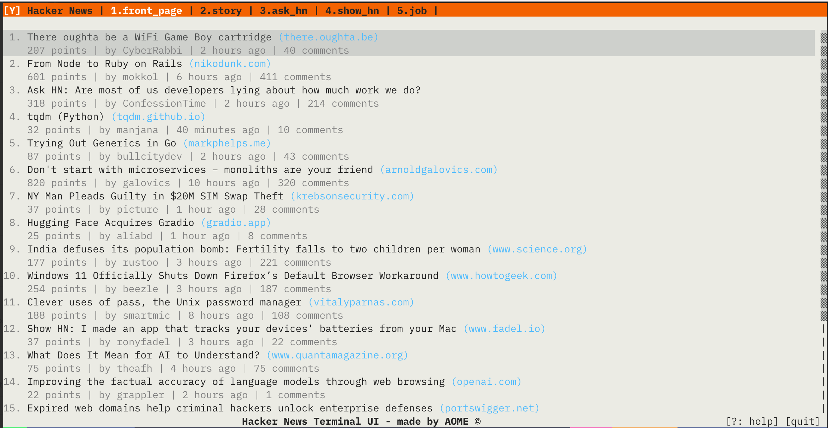Select the From Node to Ruby on Rails story
The image size is (828, 428).
point(105,64)
